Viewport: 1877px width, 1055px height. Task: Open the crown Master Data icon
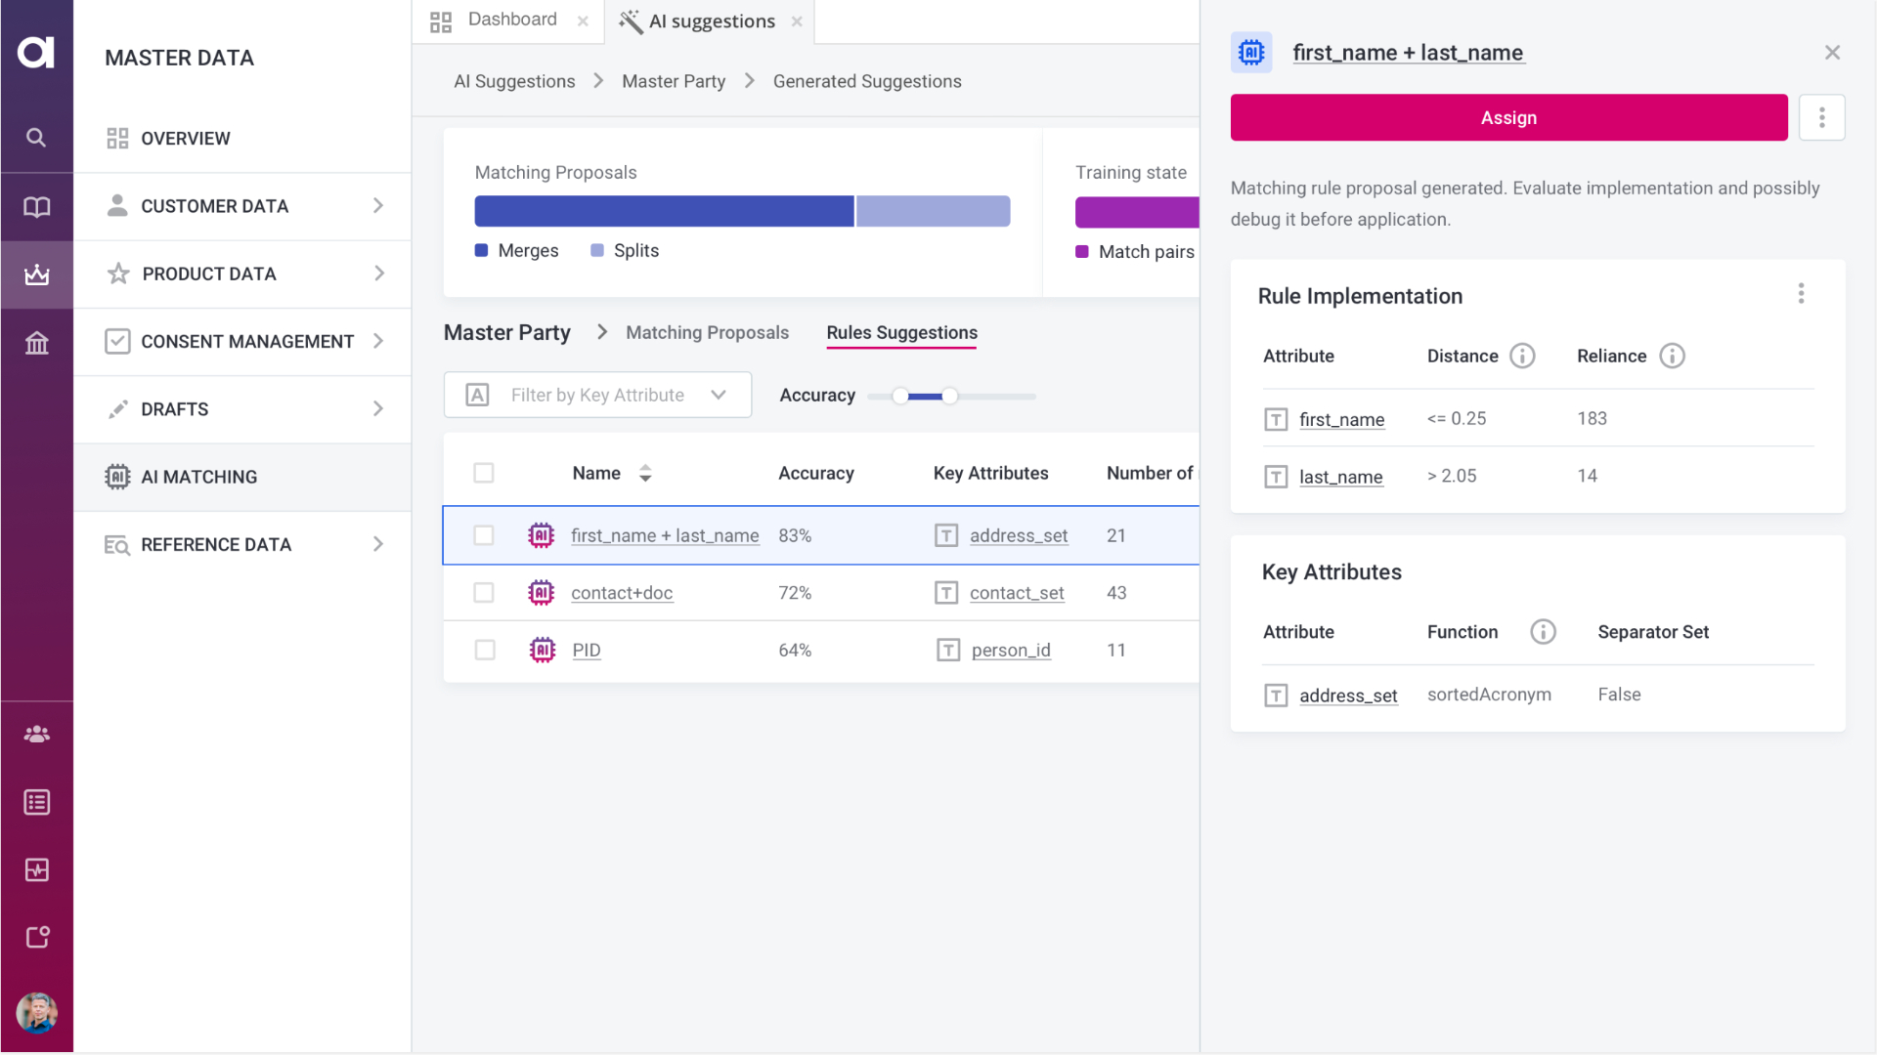[x=36, y=274]
